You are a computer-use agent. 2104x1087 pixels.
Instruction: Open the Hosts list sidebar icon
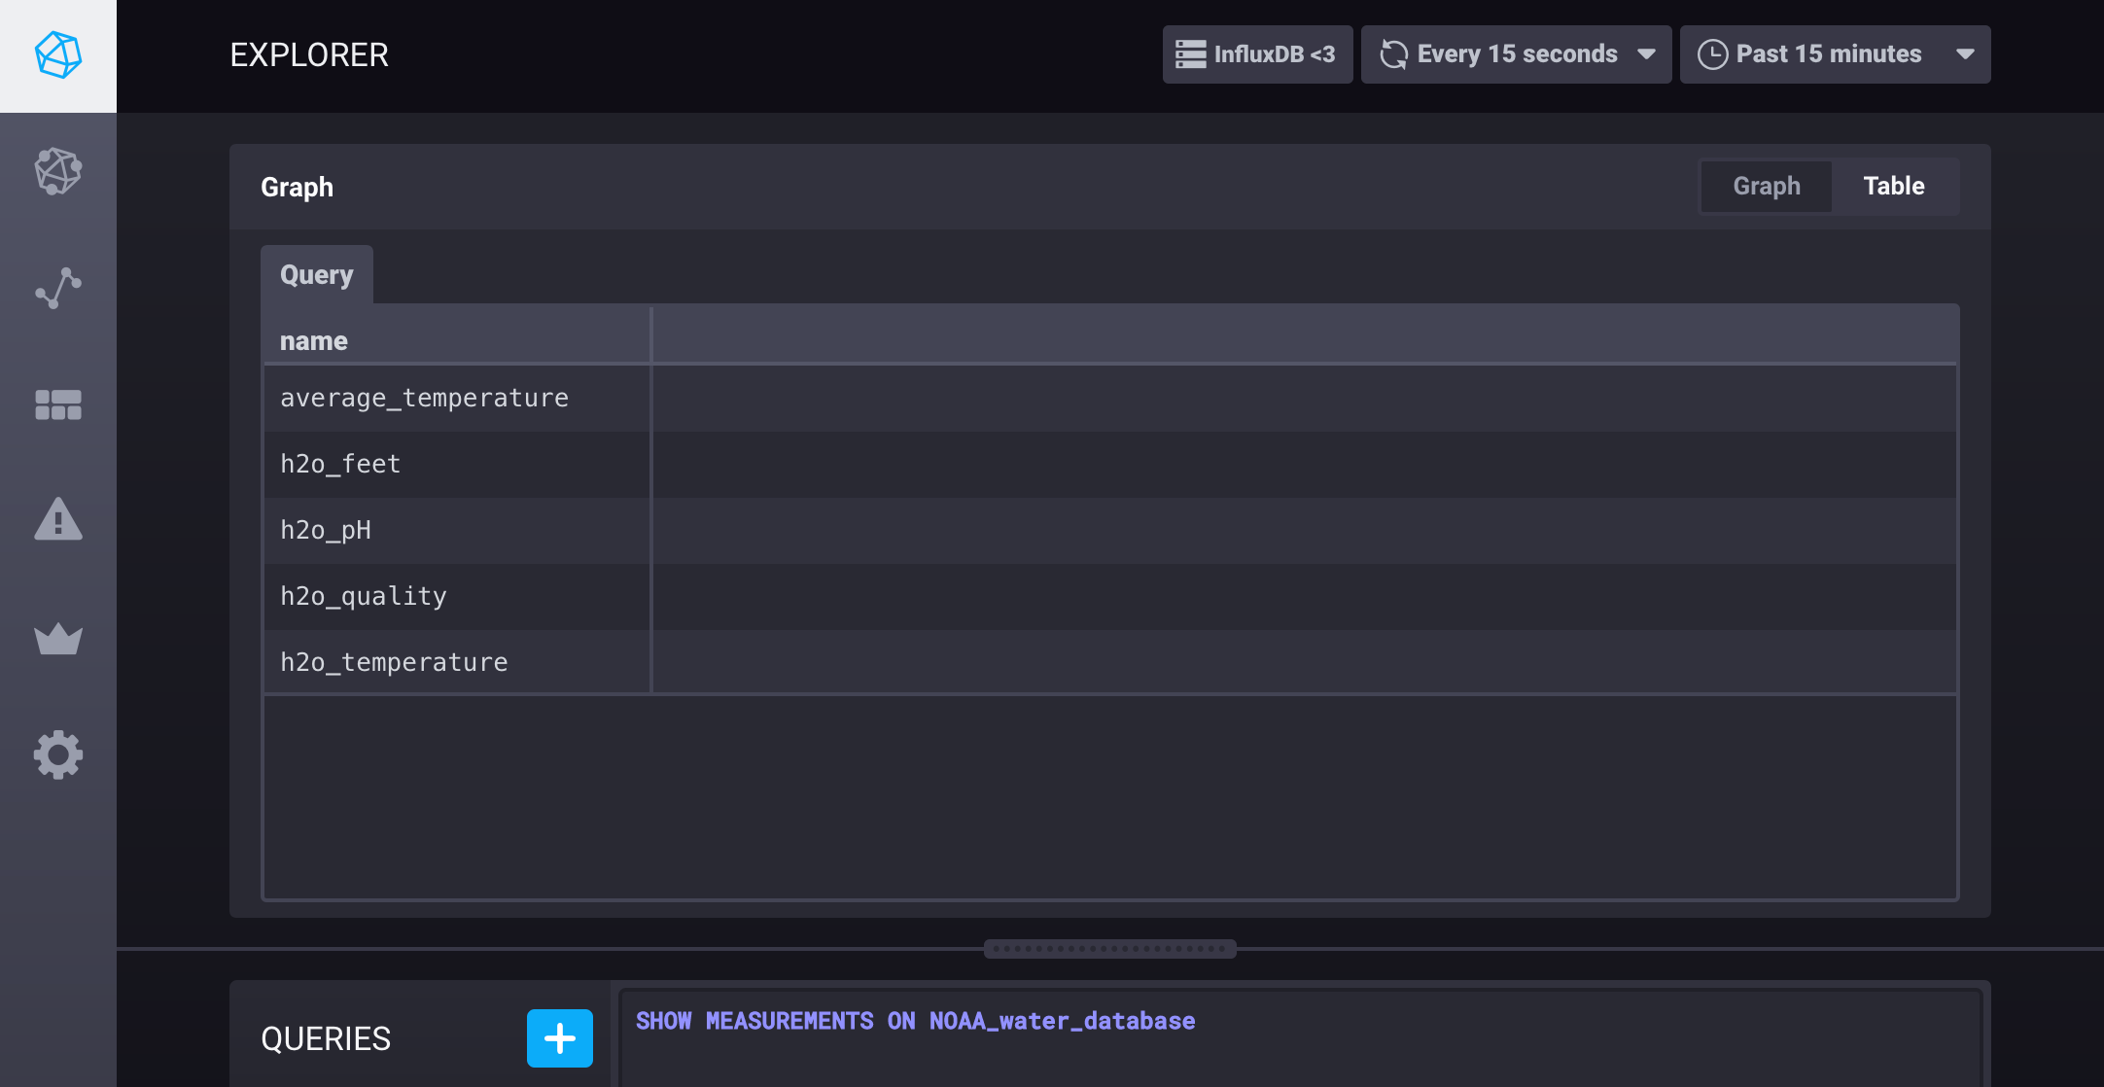pos(58,171)
